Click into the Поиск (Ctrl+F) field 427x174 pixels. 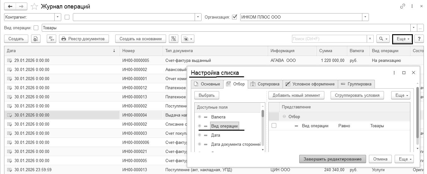point(329,39)
